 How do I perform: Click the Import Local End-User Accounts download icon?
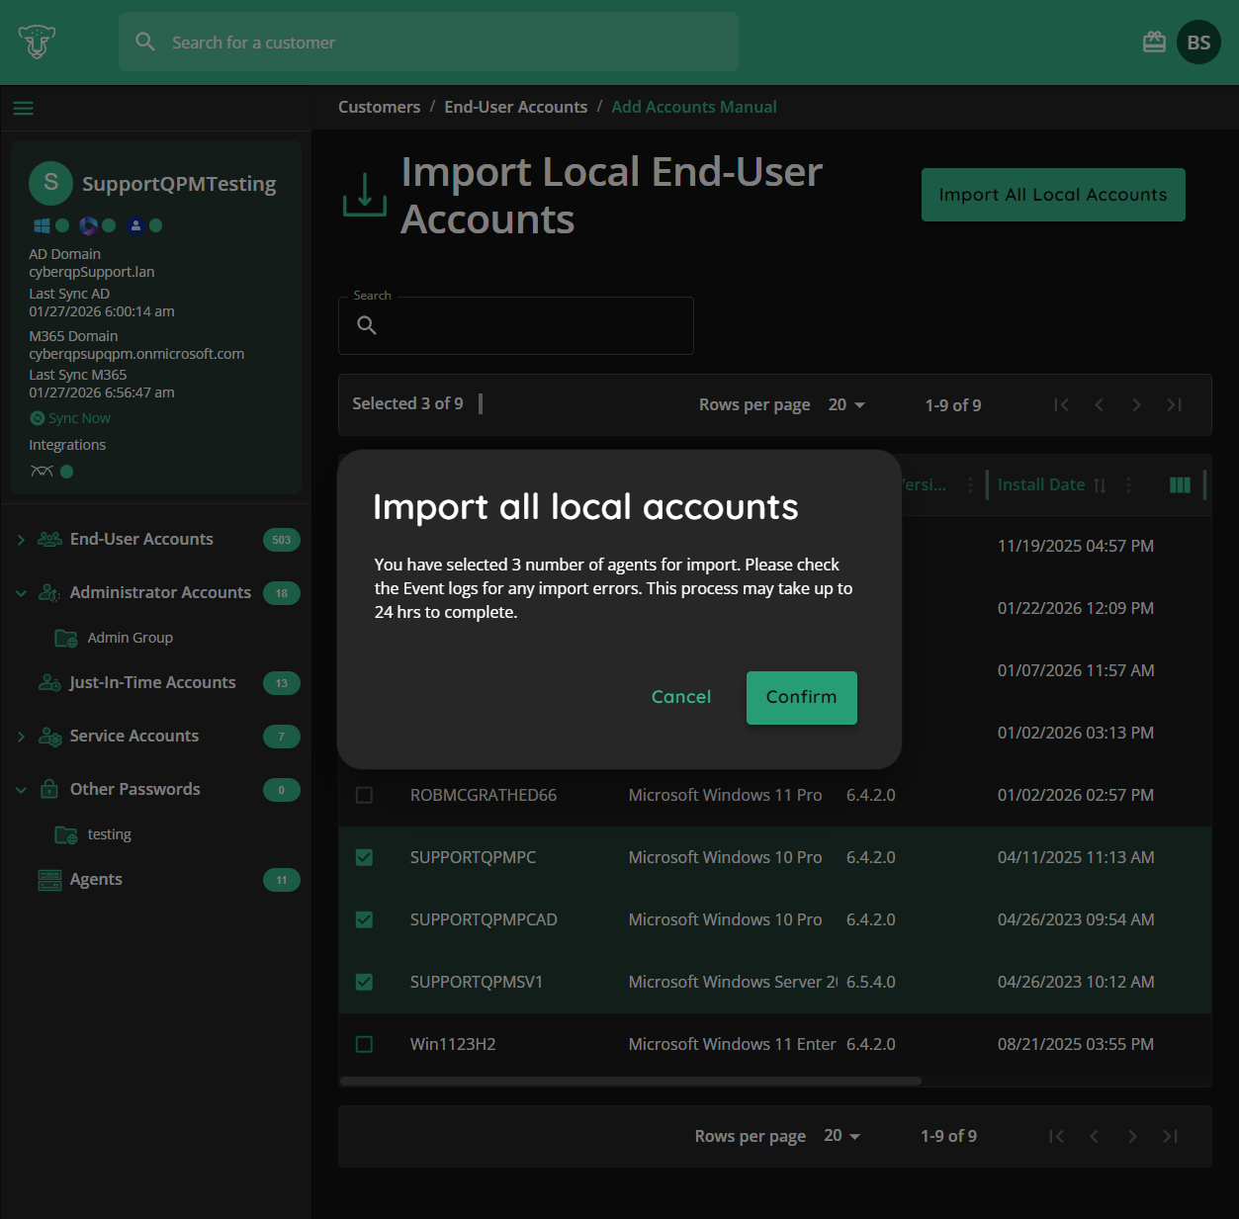click(365, 194)
